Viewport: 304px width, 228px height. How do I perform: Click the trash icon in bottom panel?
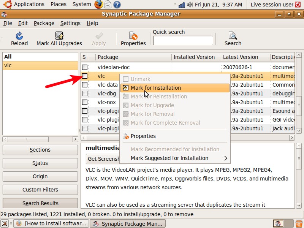[299, 223]
